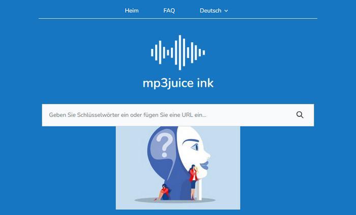Viewport: 356px width, 215px height.
Task: Click the mp3juice ink site title
Action: pyautogui.click(x=178, y=83)
